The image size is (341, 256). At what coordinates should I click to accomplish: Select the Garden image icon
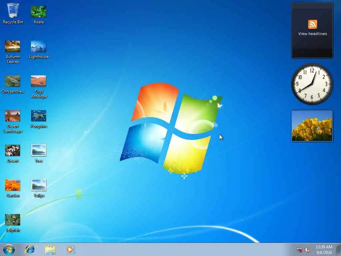[x=13, y=188]
